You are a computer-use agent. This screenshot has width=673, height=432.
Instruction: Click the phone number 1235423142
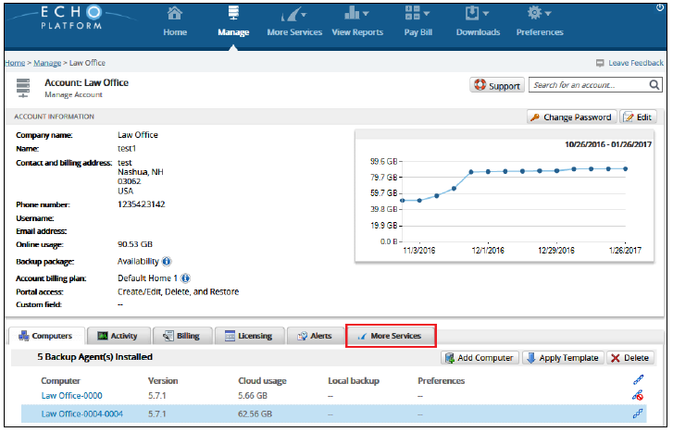click(x=142, y=204)
